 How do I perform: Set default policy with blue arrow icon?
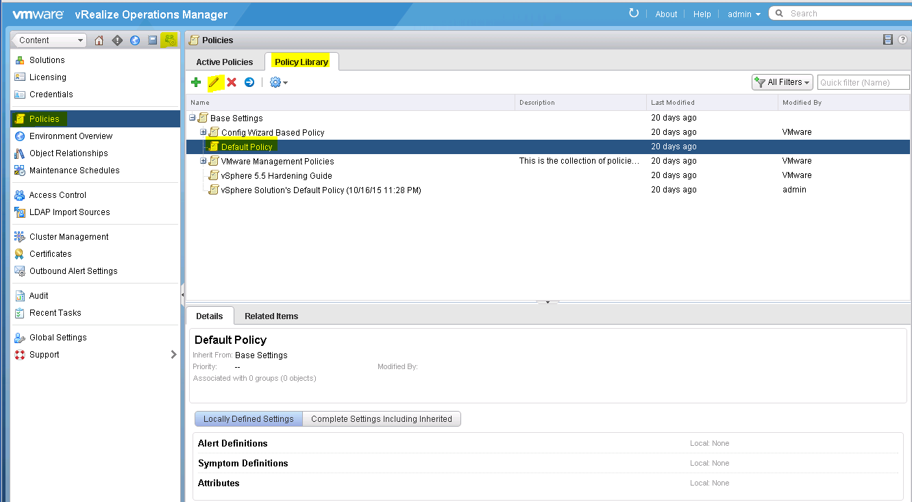tap(249, 82)
